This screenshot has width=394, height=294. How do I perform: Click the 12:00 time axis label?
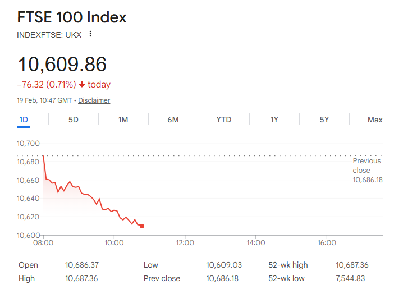click(x=185, y=243)
